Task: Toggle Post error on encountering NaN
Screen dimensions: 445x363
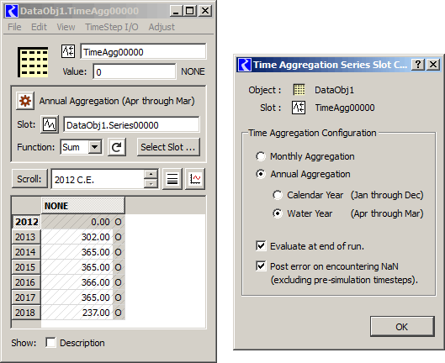Action: (261, 266)
